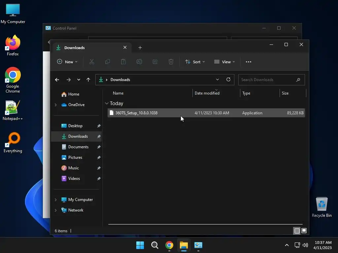Click the search magnifier in Search Downloads
The height and width of the screenshot is (253, 338).
coord(298,80)
